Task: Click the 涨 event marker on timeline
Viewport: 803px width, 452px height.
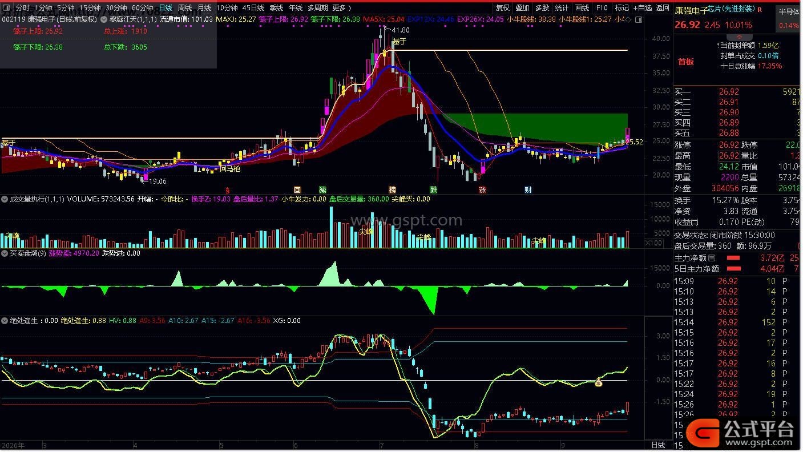Action: click(483, 190)
